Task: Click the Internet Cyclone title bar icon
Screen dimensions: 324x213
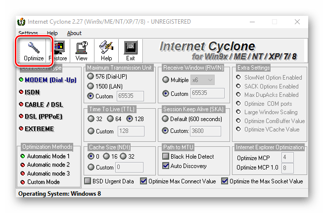Action: [x=21, y=22]
